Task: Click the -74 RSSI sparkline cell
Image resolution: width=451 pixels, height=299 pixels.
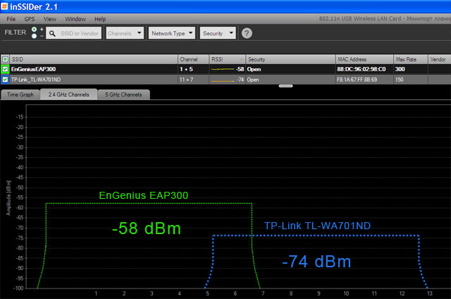Action: (x=227, y=80)
